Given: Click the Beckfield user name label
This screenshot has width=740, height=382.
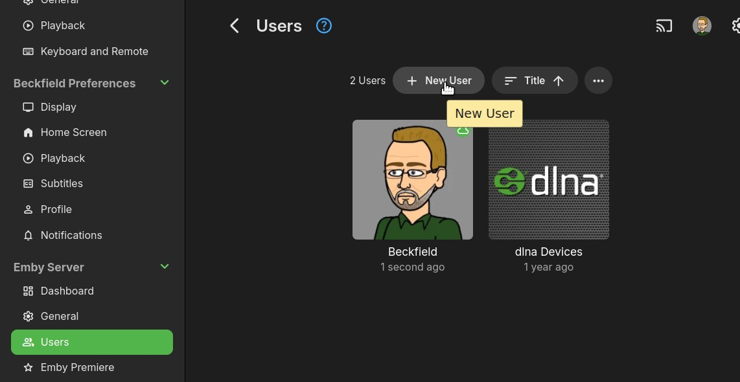Looking at the screenshot, I should point(413,252).
